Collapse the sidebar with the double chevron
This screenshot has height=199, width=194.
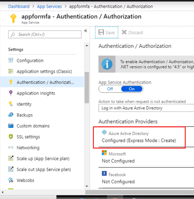86,31
